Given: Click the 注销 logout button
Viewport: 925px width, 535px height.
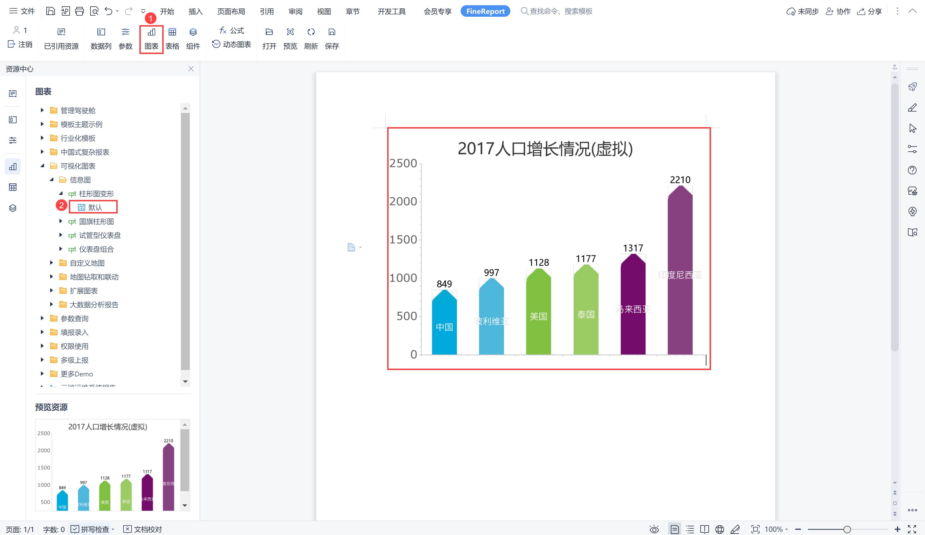Looking at the screenshot, I should click(x=20, y=44).
